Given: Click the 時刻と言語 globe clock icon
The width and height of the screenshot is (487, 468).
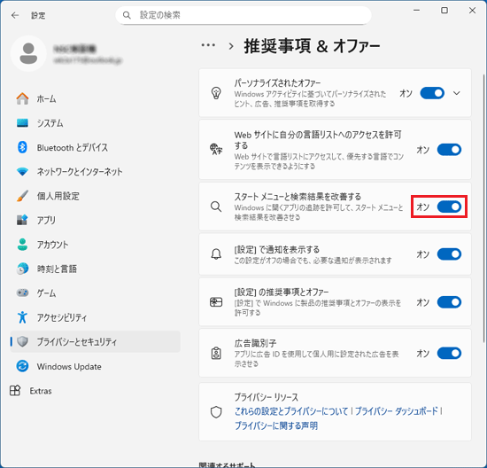Looking at the screenshot, I should 22,269.
